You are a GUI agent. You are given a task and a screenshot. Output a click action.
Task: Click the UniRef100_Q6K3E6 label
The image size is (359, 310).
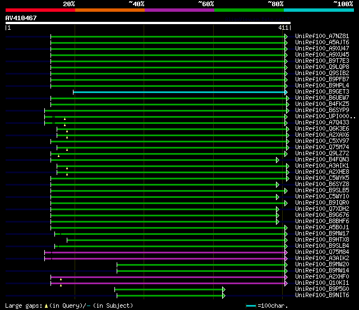point(322,129)
